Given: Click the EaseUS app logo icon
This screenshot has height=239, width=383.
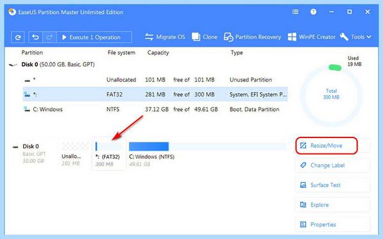Looking at the screenshot, I should tap(12, 12).
